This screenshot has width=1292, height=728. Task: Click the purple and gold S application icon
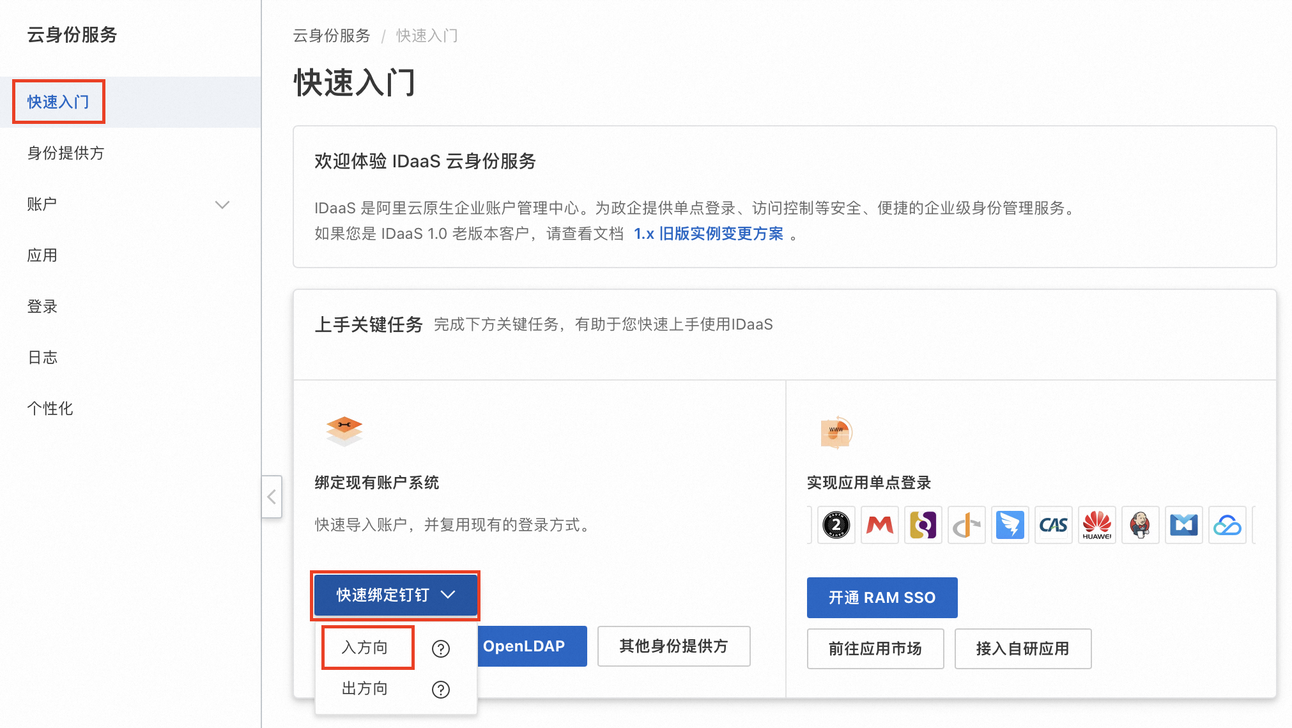coord(923,525)
